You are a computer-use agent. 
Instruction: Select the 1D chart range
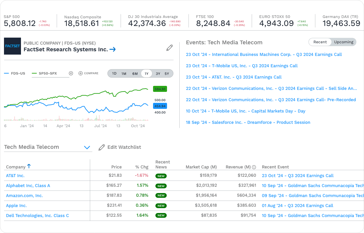coord(114,73)
